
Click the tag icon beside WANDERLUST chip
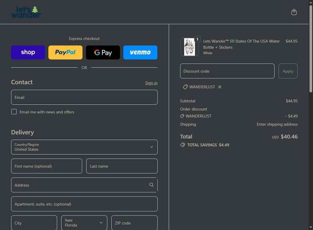tap(185, 87)
